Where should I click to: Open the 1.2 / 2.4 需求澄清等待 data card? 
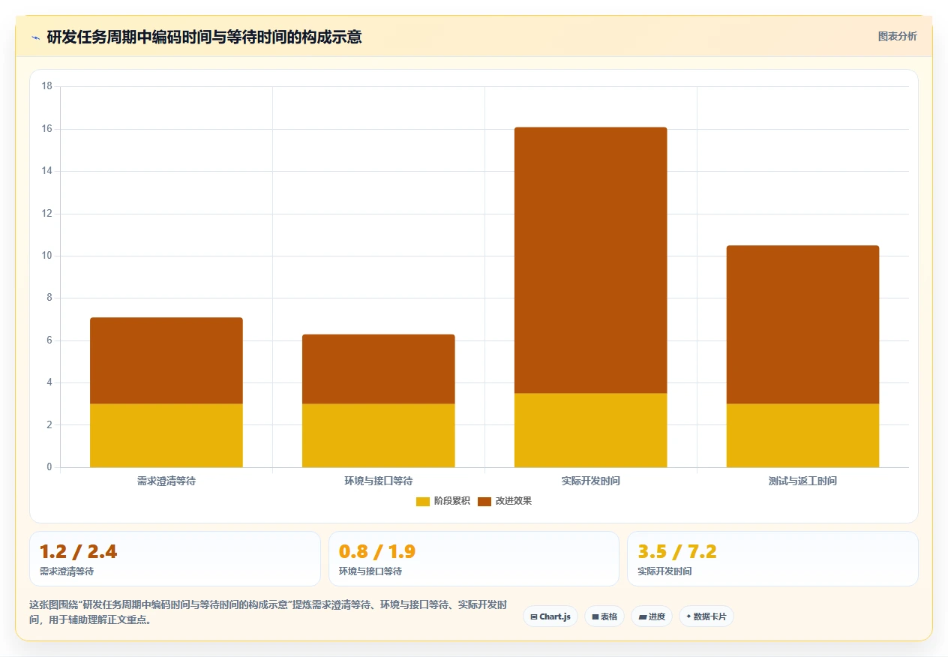175,559
